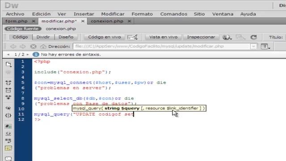Open the Insertar menu
286x161 pixels.
tap(84, 14)
